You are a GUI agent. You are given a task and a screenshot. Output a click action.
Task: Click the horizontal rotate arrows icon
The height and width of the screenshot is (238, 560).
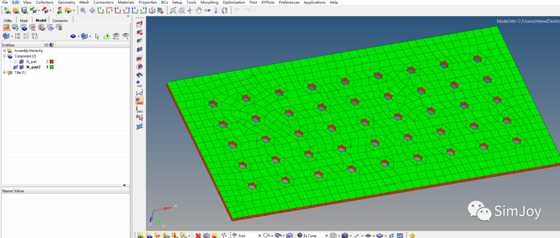pyautogui.click(x=207, y=10)
